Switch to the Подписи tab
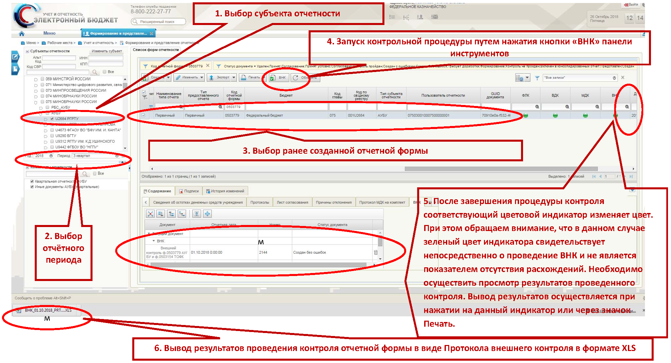The width and height of the screenshot is (671, 363). click(189, 191)
